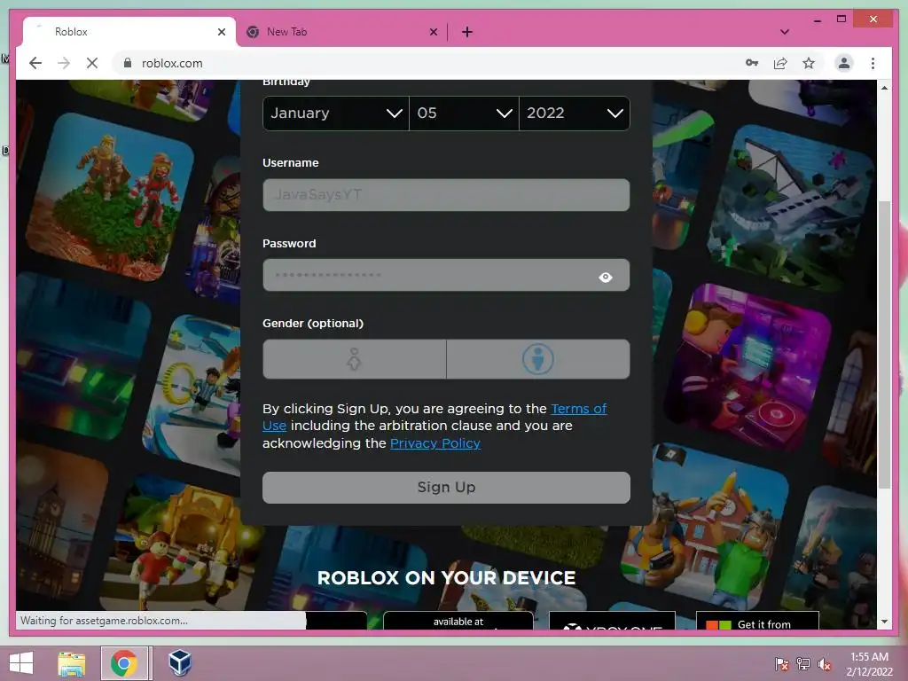Click the Xbox One store badge

point(612,620)
